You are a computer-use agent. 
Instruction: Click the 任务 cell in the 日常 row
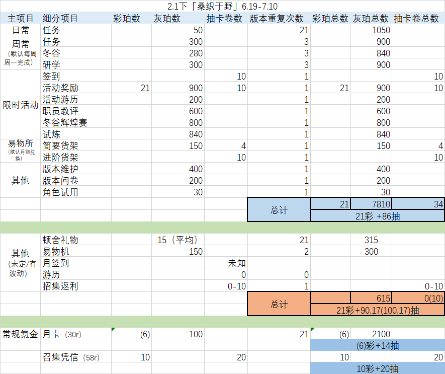(76, 30)
